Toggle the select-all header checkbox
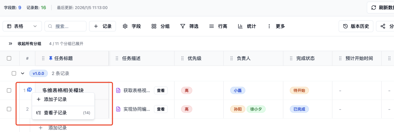This screenshot has height=132, width=394. 9,58
